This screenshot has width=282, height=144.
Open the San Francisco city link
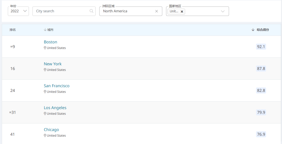click(57, 86)
